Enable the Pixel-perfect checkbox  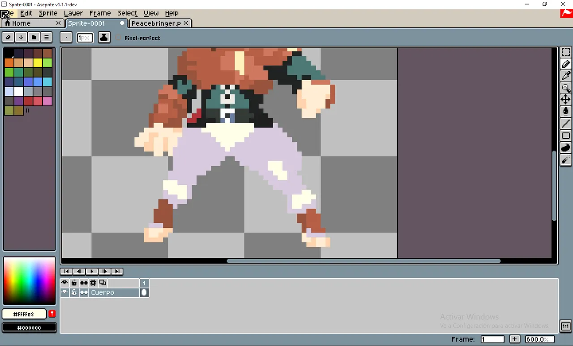tap(119, 38)
